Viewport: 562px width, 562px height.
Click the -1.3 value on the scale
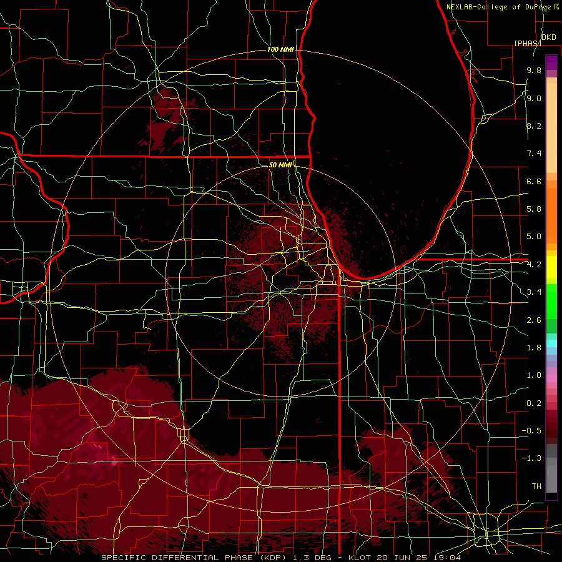pos(531,458)
